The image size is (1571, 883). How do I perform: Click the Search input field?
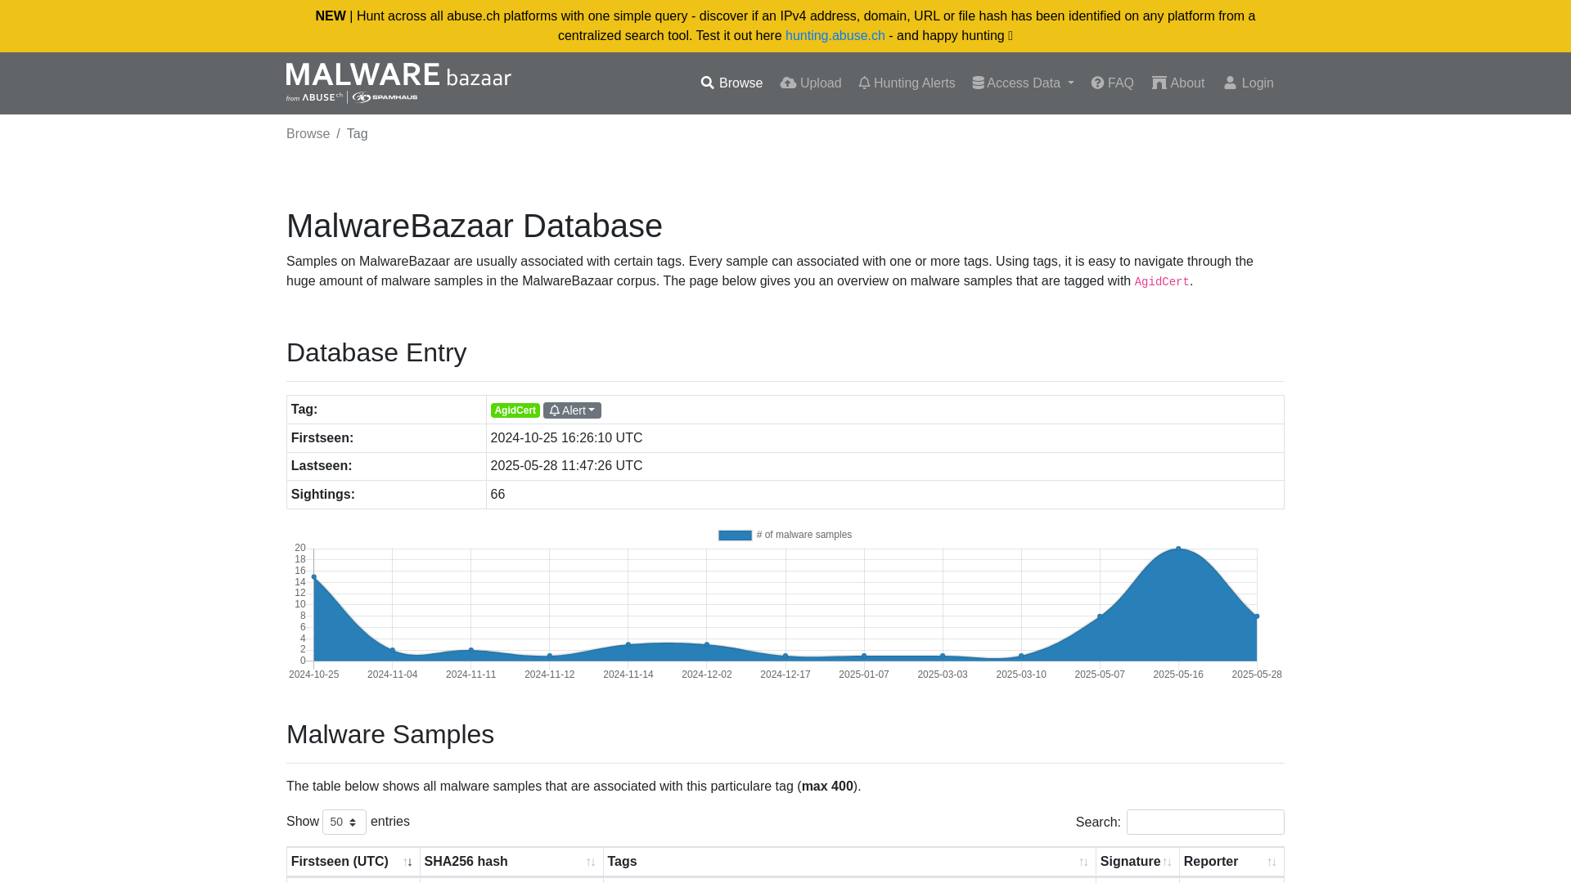(x=1205, y=822)
